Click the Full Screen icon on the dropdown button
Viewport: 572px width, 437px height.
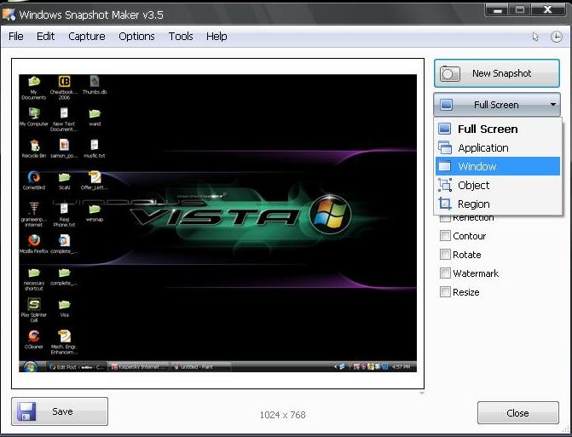tap(446, 105)
